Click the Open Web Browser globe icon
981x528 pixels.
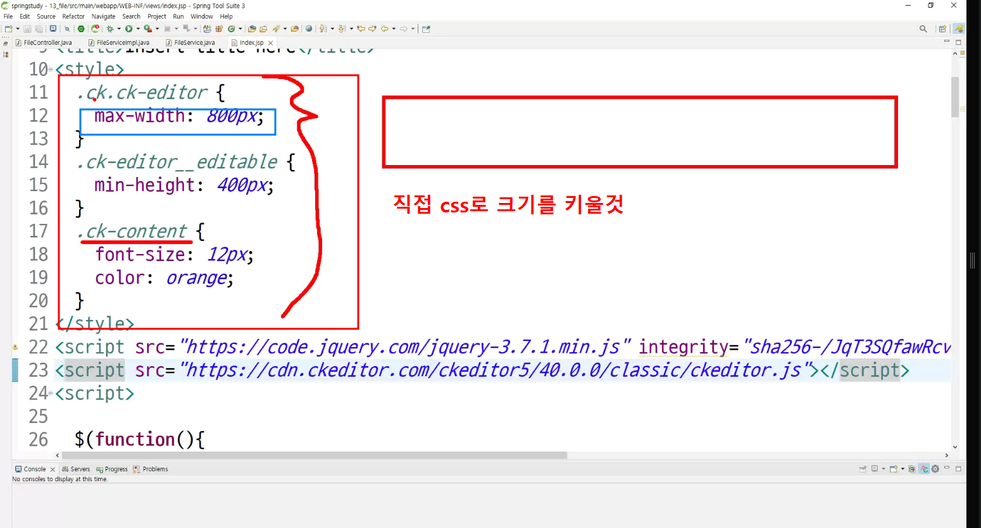[x=309, y=28]
